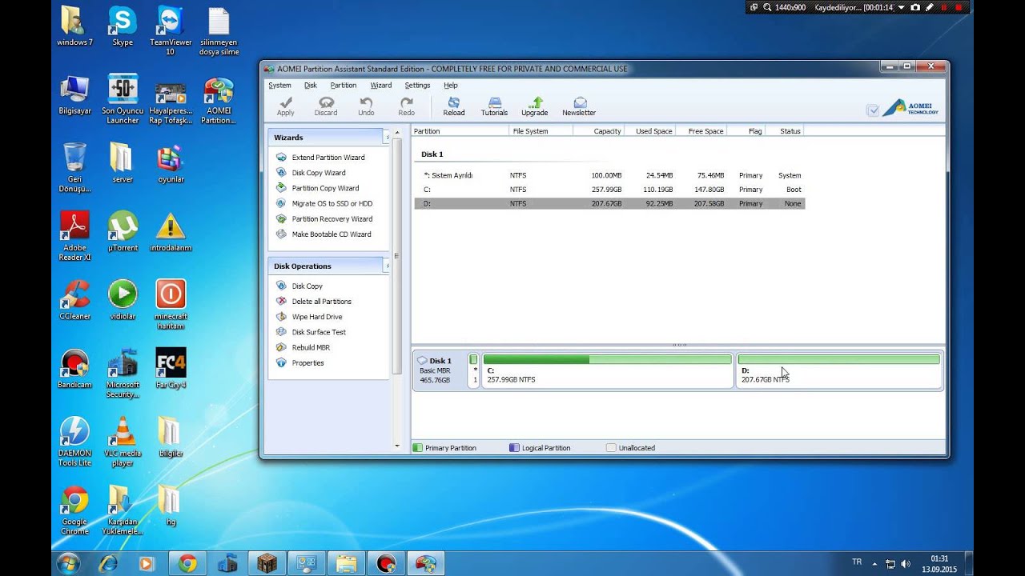Click the volume icon in system tray
This screenshot has width=1025, height=576.
[906, 564]
